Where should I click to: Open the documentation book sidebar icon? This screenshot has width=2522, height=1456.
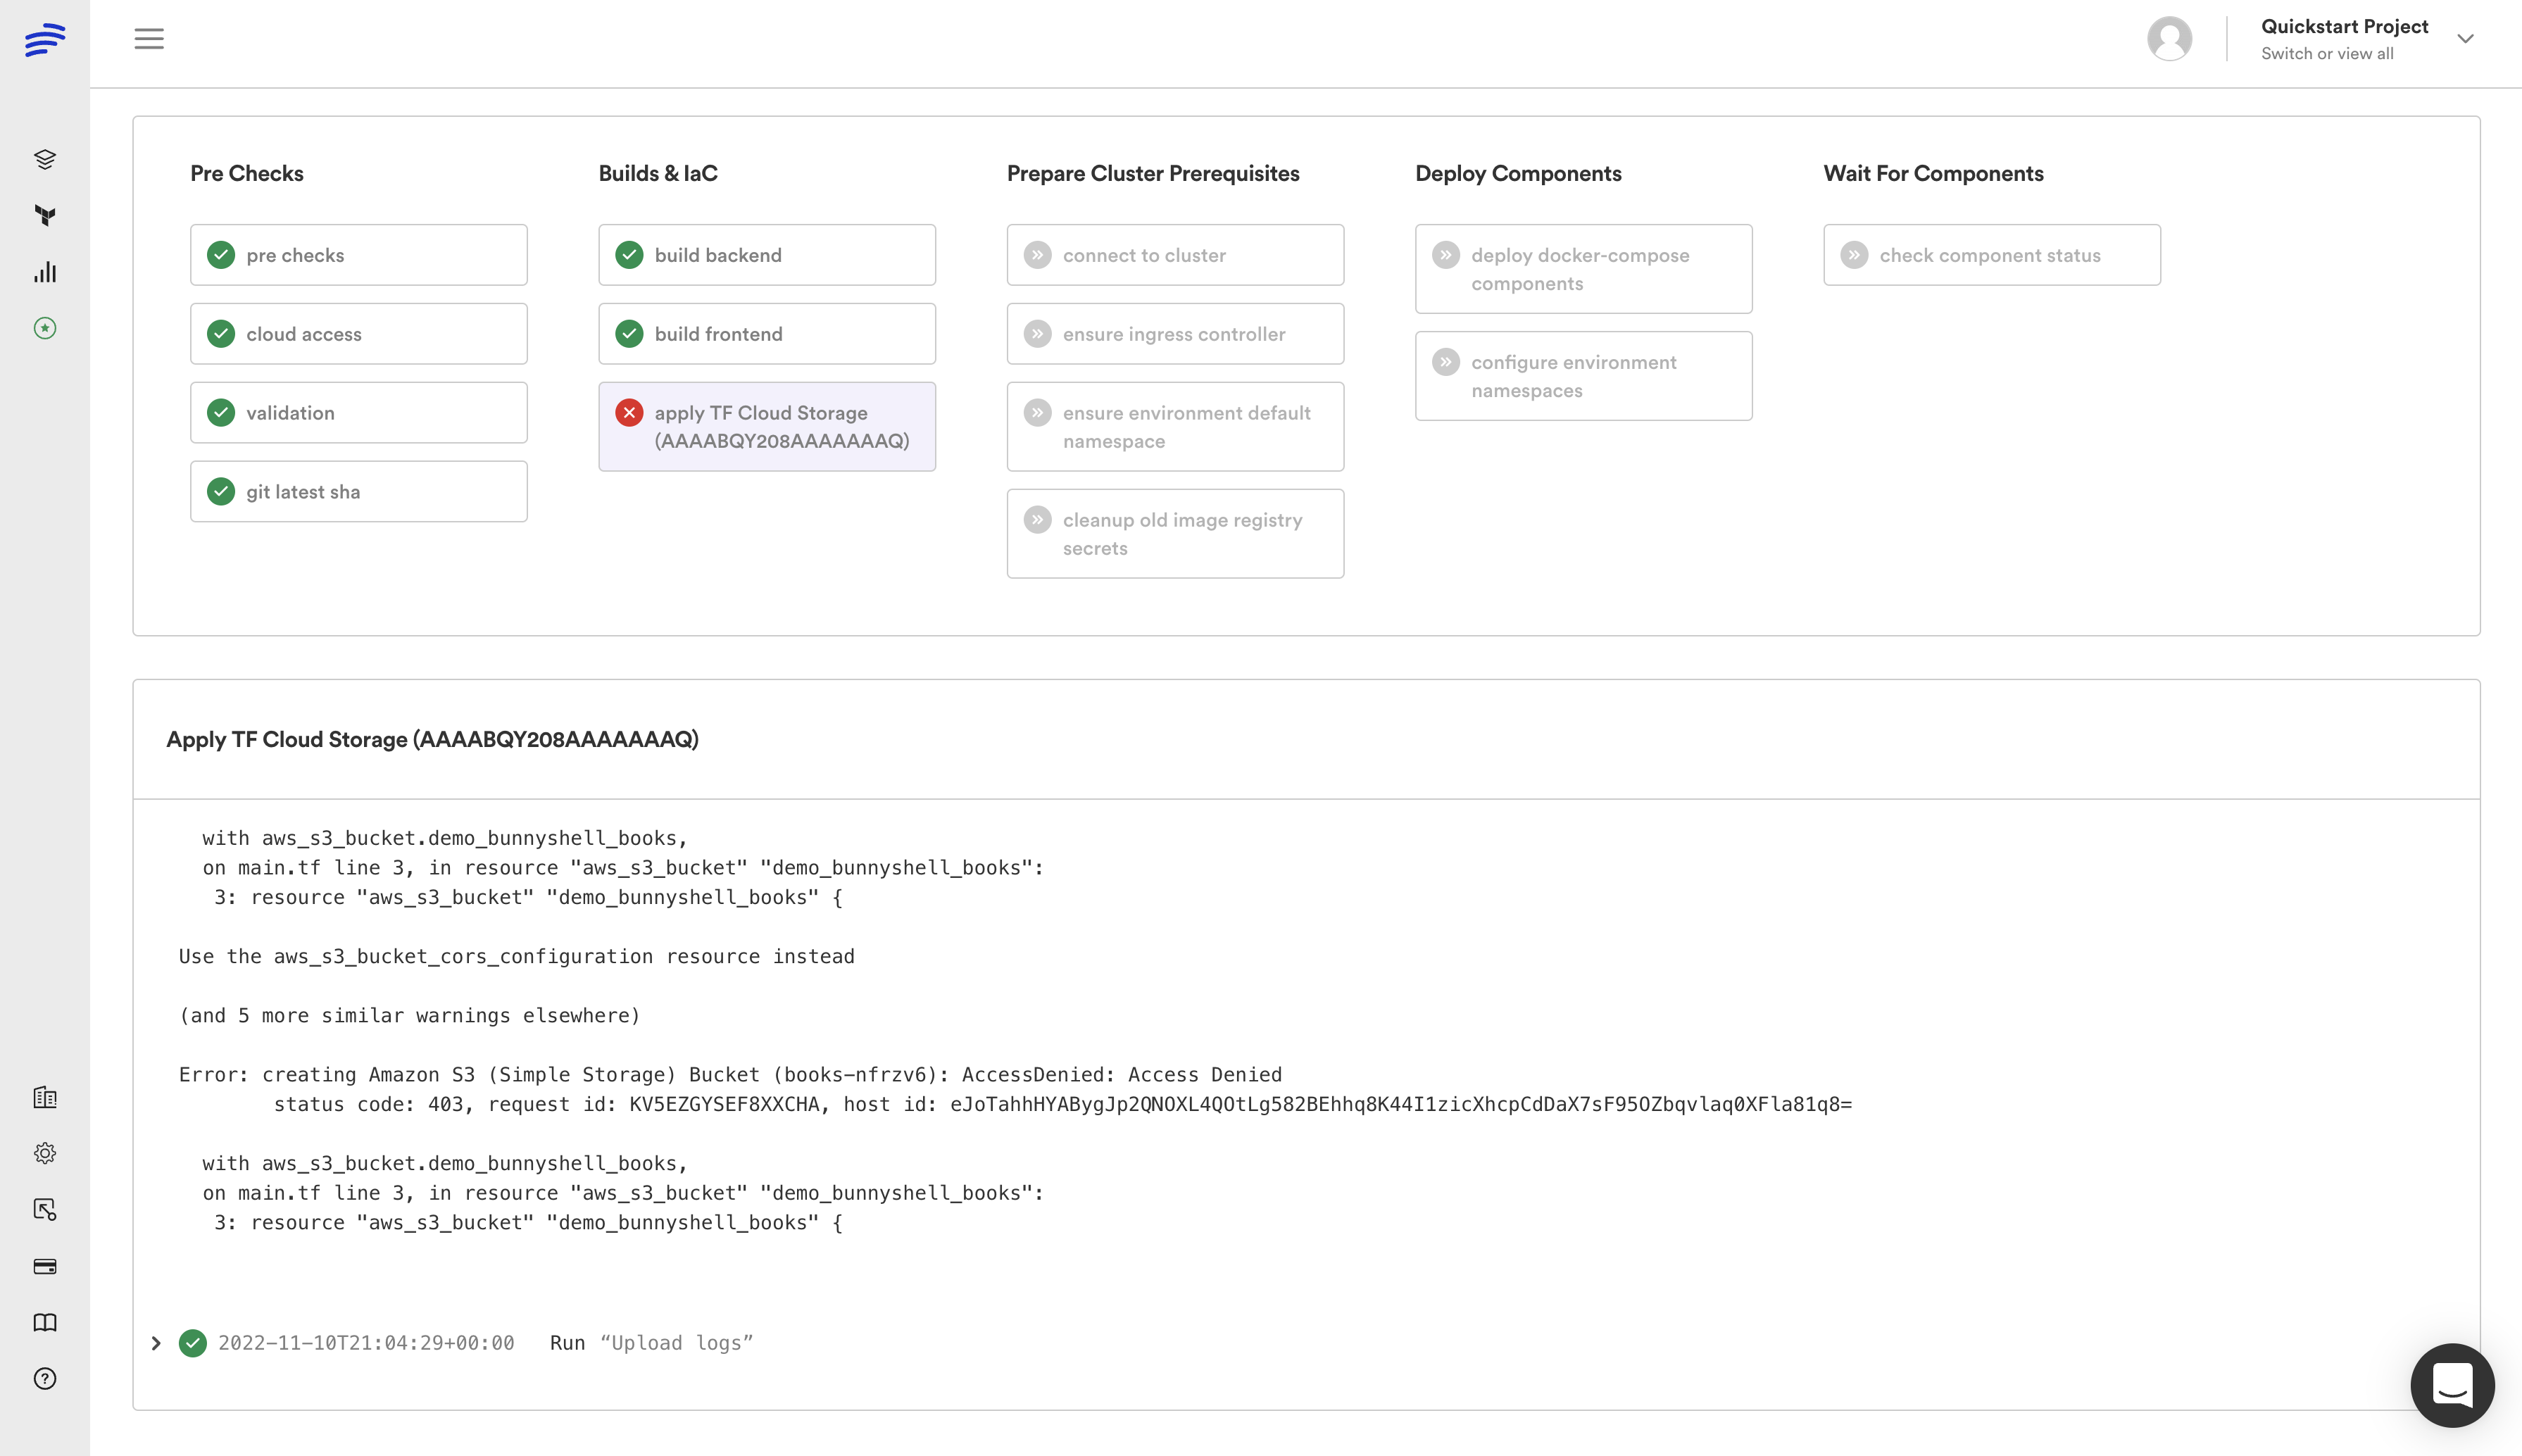45,1322
